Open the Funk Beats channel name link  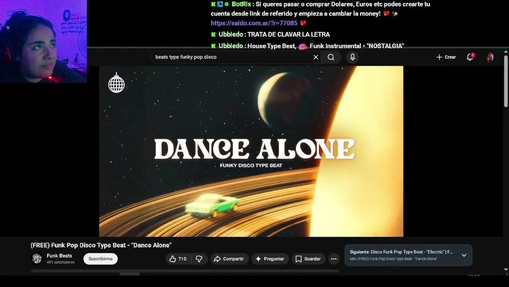pos(59,256)
